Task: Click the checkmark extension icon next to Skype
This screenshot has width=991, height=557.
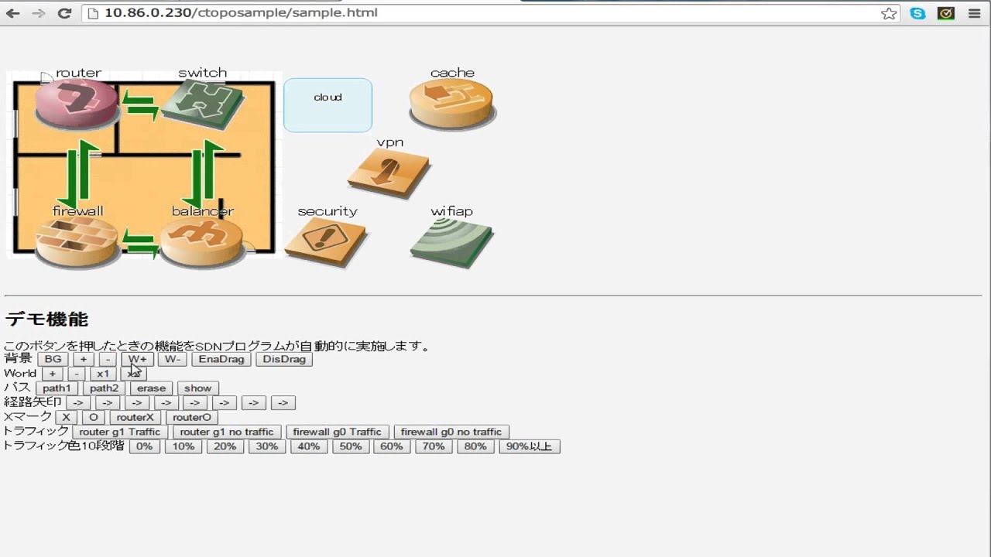Action: pyautogui.click(x=945, y=13)
